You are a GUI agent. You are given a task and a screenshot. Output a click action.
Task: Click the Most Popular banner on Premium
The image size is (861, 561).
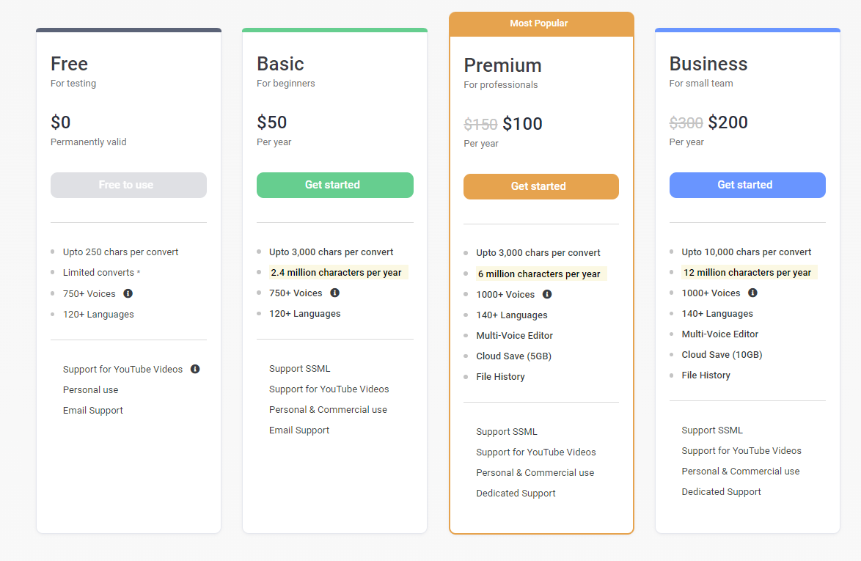pyautogui.click(x=541, y=23)
